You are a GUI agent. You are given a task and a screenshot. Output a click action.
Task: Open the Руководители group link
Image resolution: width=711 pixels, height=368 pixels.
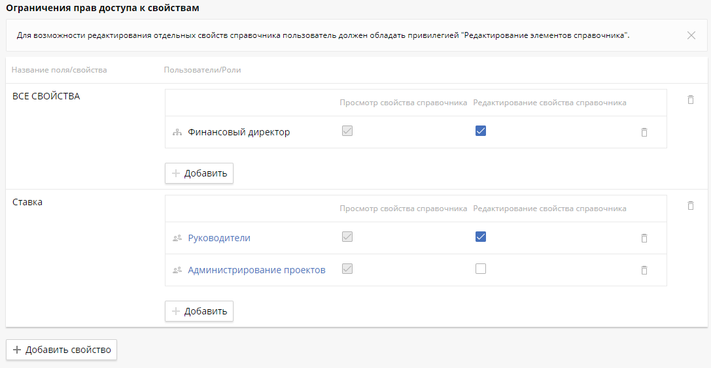[x=219, y=238]
